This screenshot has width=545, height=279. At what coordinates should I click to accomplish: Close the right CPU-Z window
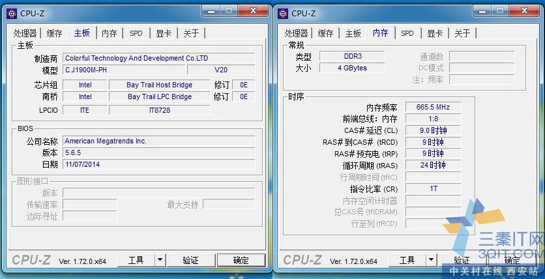[x=525, y=11]
